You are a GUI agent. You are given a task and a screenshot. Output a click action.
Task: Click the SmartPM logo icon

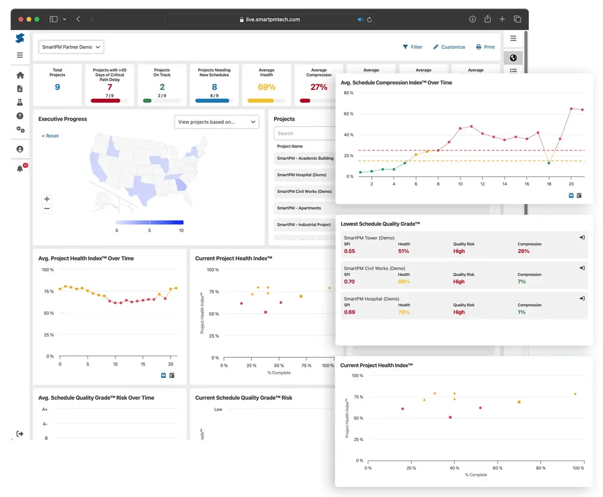20,38
